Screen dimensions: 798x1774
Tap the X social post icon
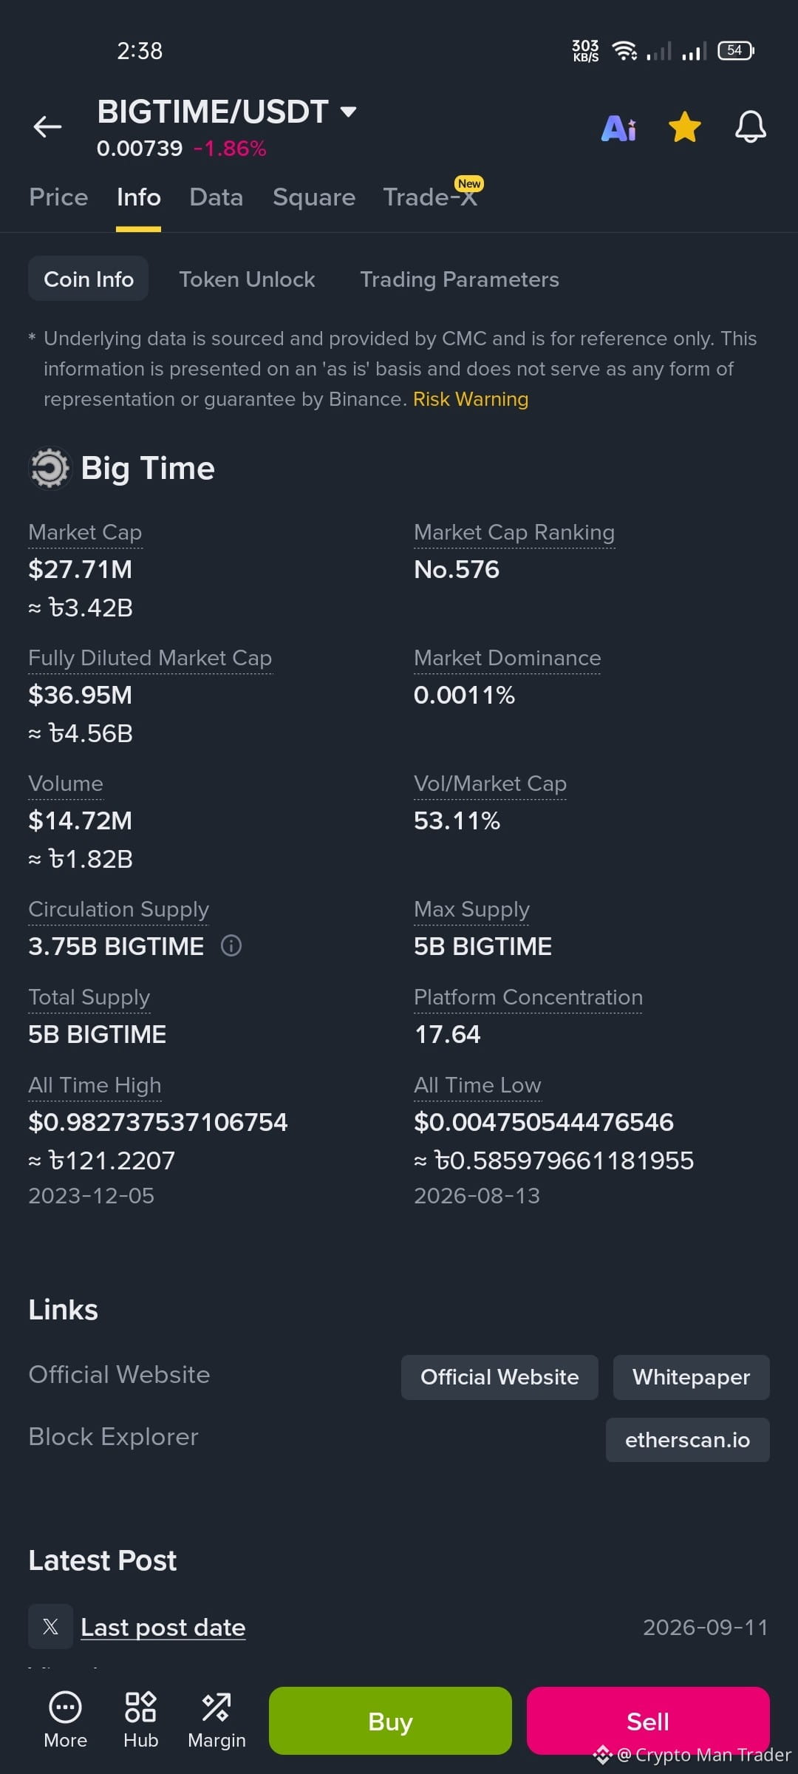(x=50, y=1626)
